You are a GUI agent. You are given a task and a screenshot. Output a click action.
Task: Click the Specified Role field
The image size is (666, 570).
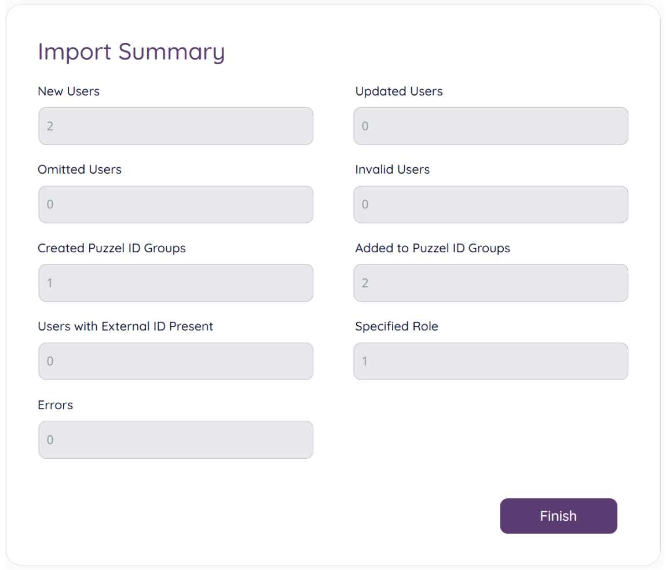point(491,361)
